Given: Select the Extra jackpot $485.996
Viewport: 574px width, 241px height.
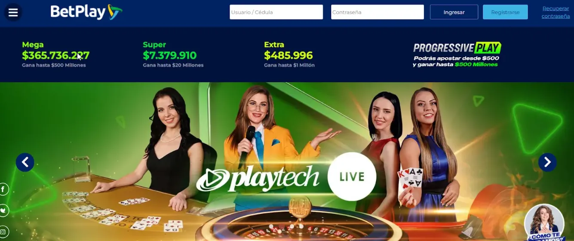Looking at the screenshot, I should (289, 56).
